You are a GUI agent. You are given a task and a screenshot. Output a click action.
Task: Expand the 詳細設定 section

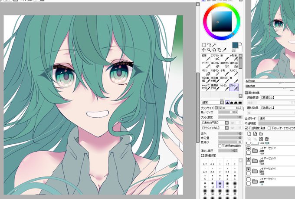203,156
